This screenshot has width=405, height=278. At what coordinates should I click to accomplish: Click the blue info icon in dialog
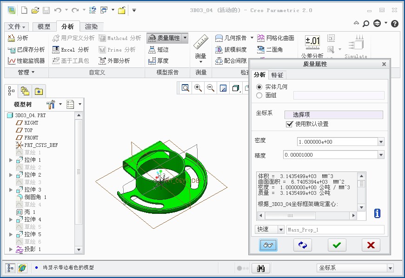coord(377,213)
